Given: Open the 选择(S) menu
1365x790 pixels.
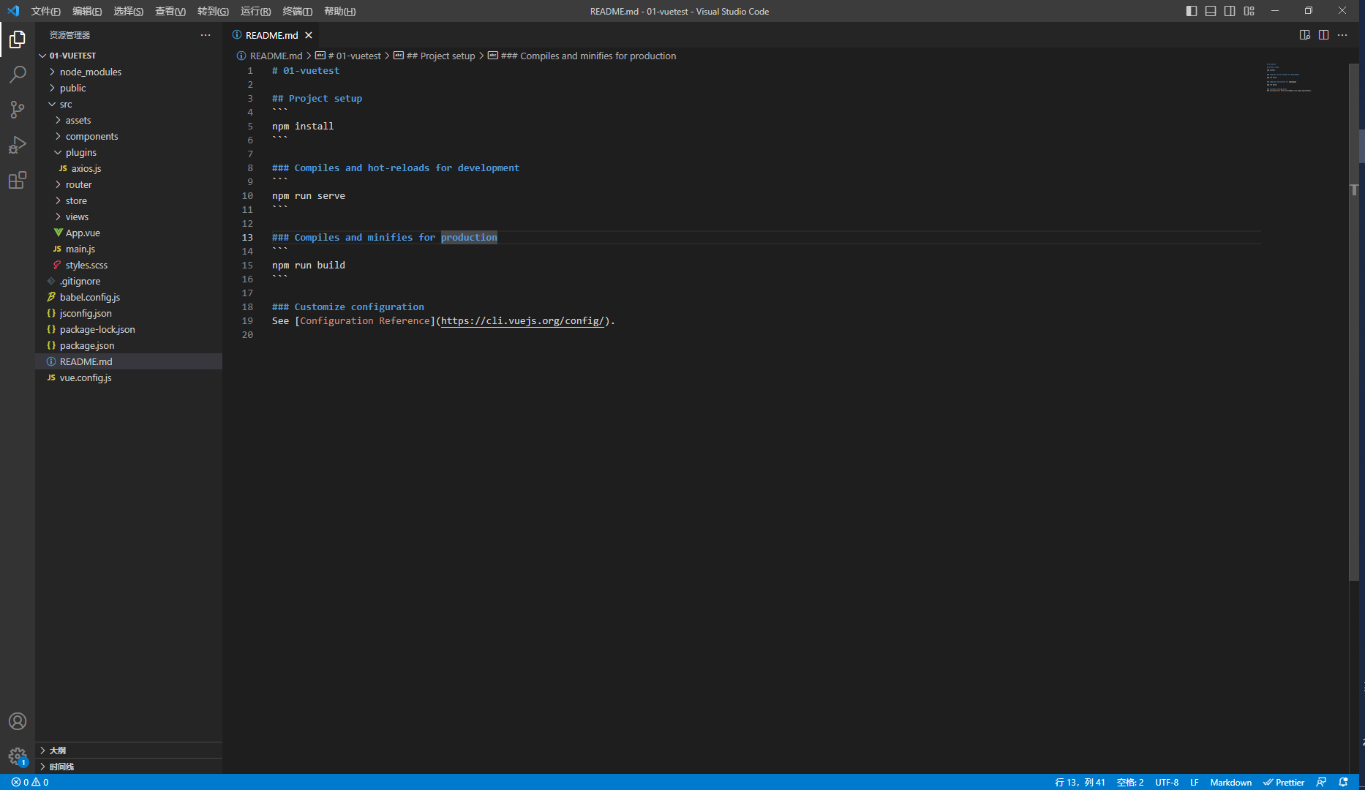Looking at the screenshot, I should click(129, 11).
